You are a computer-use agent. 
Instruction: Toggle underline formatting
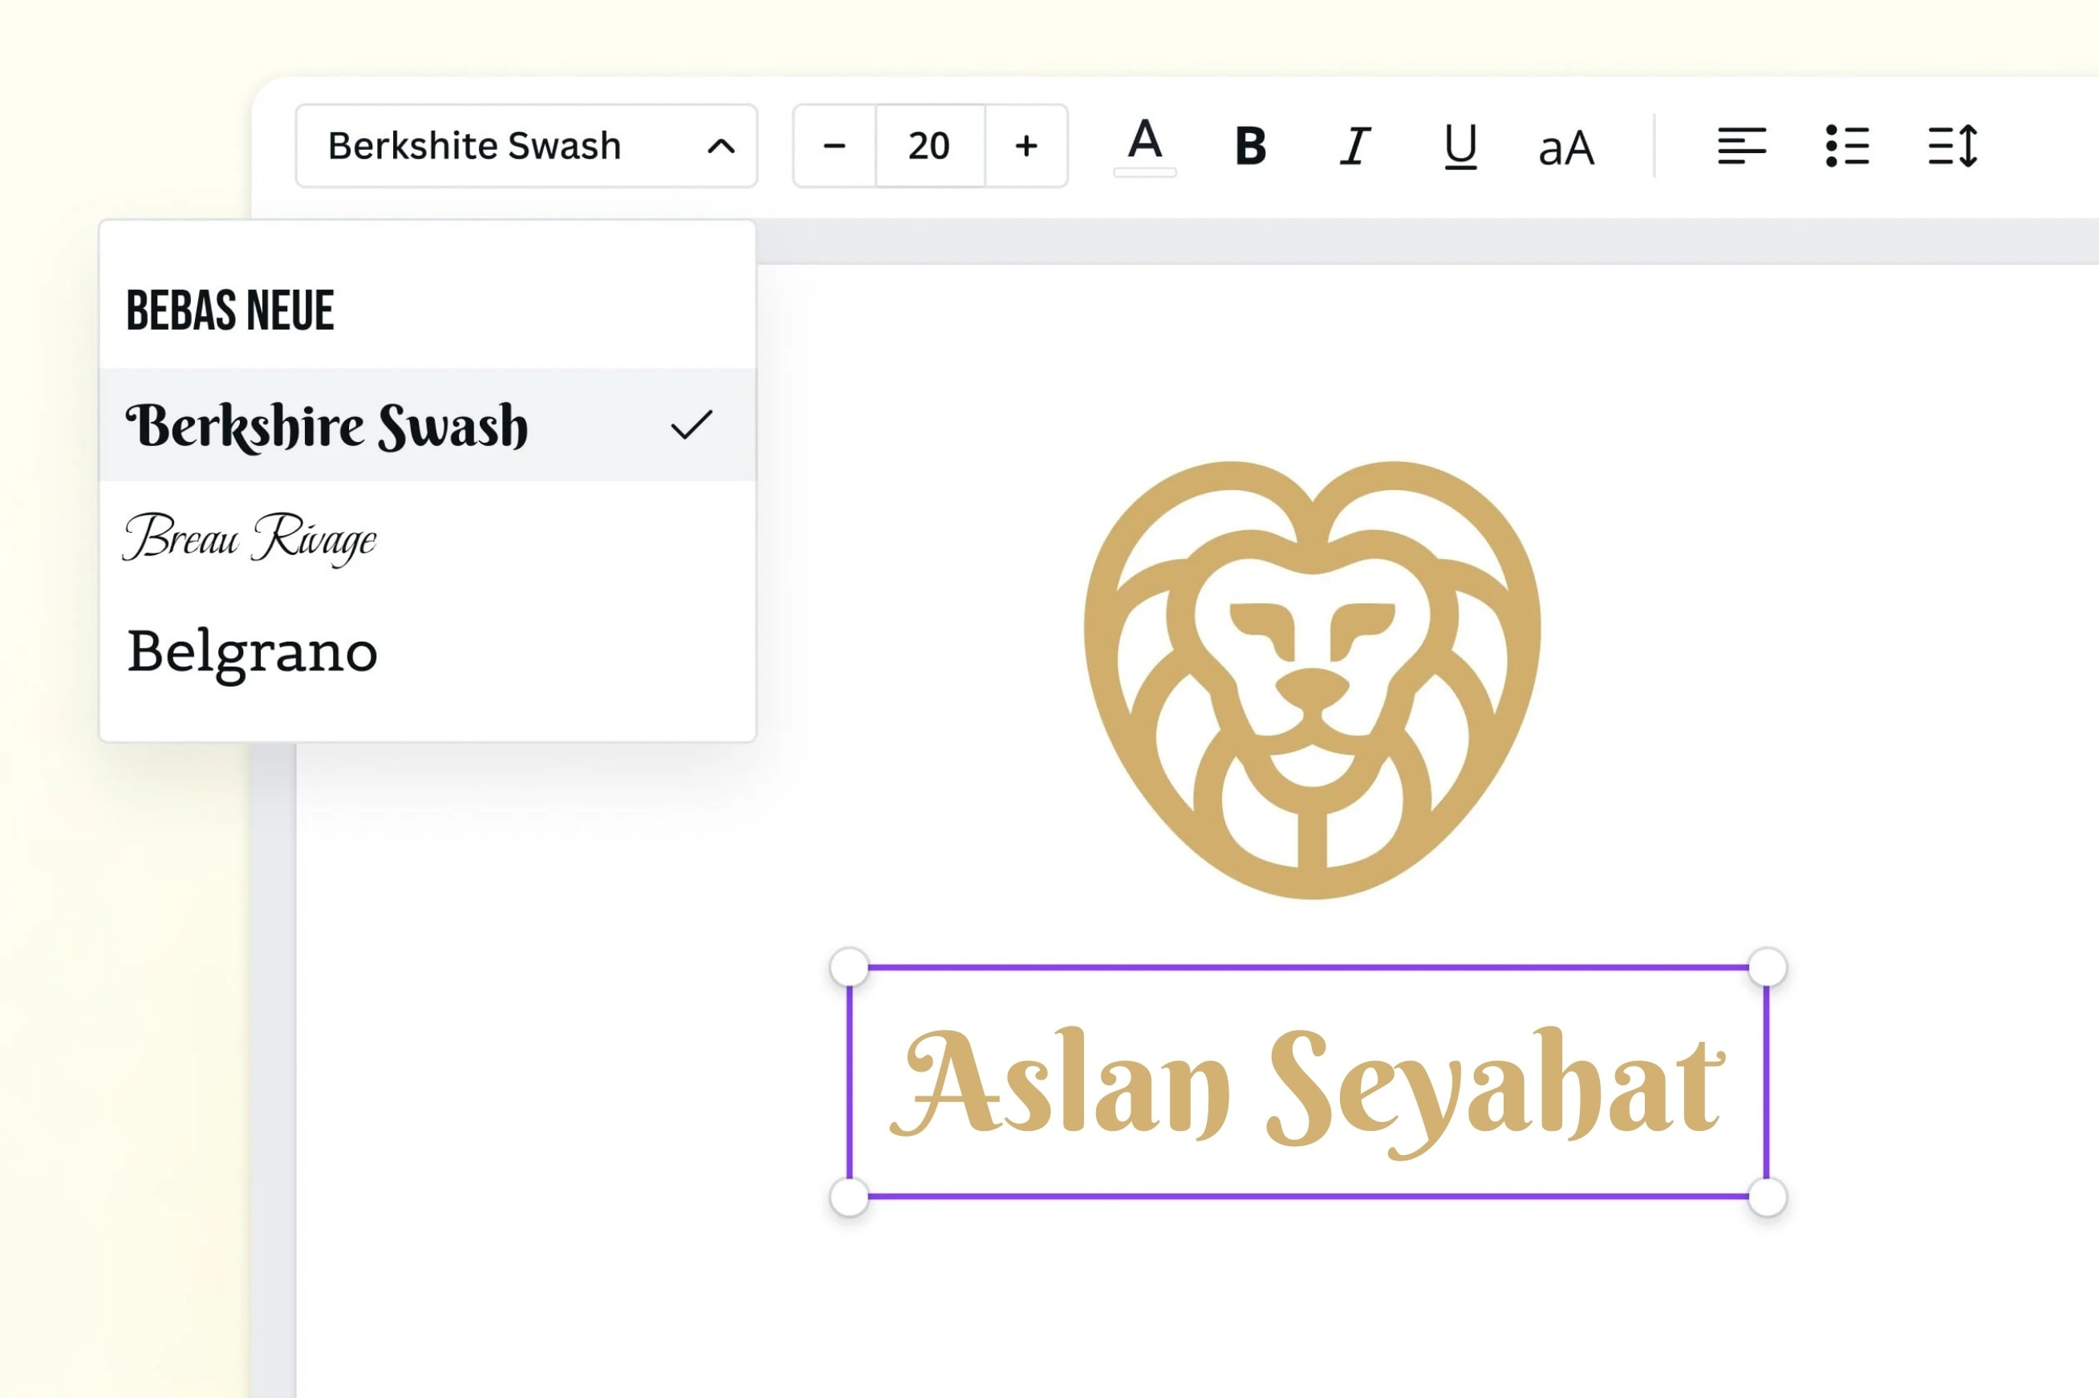pos(1460,146)
